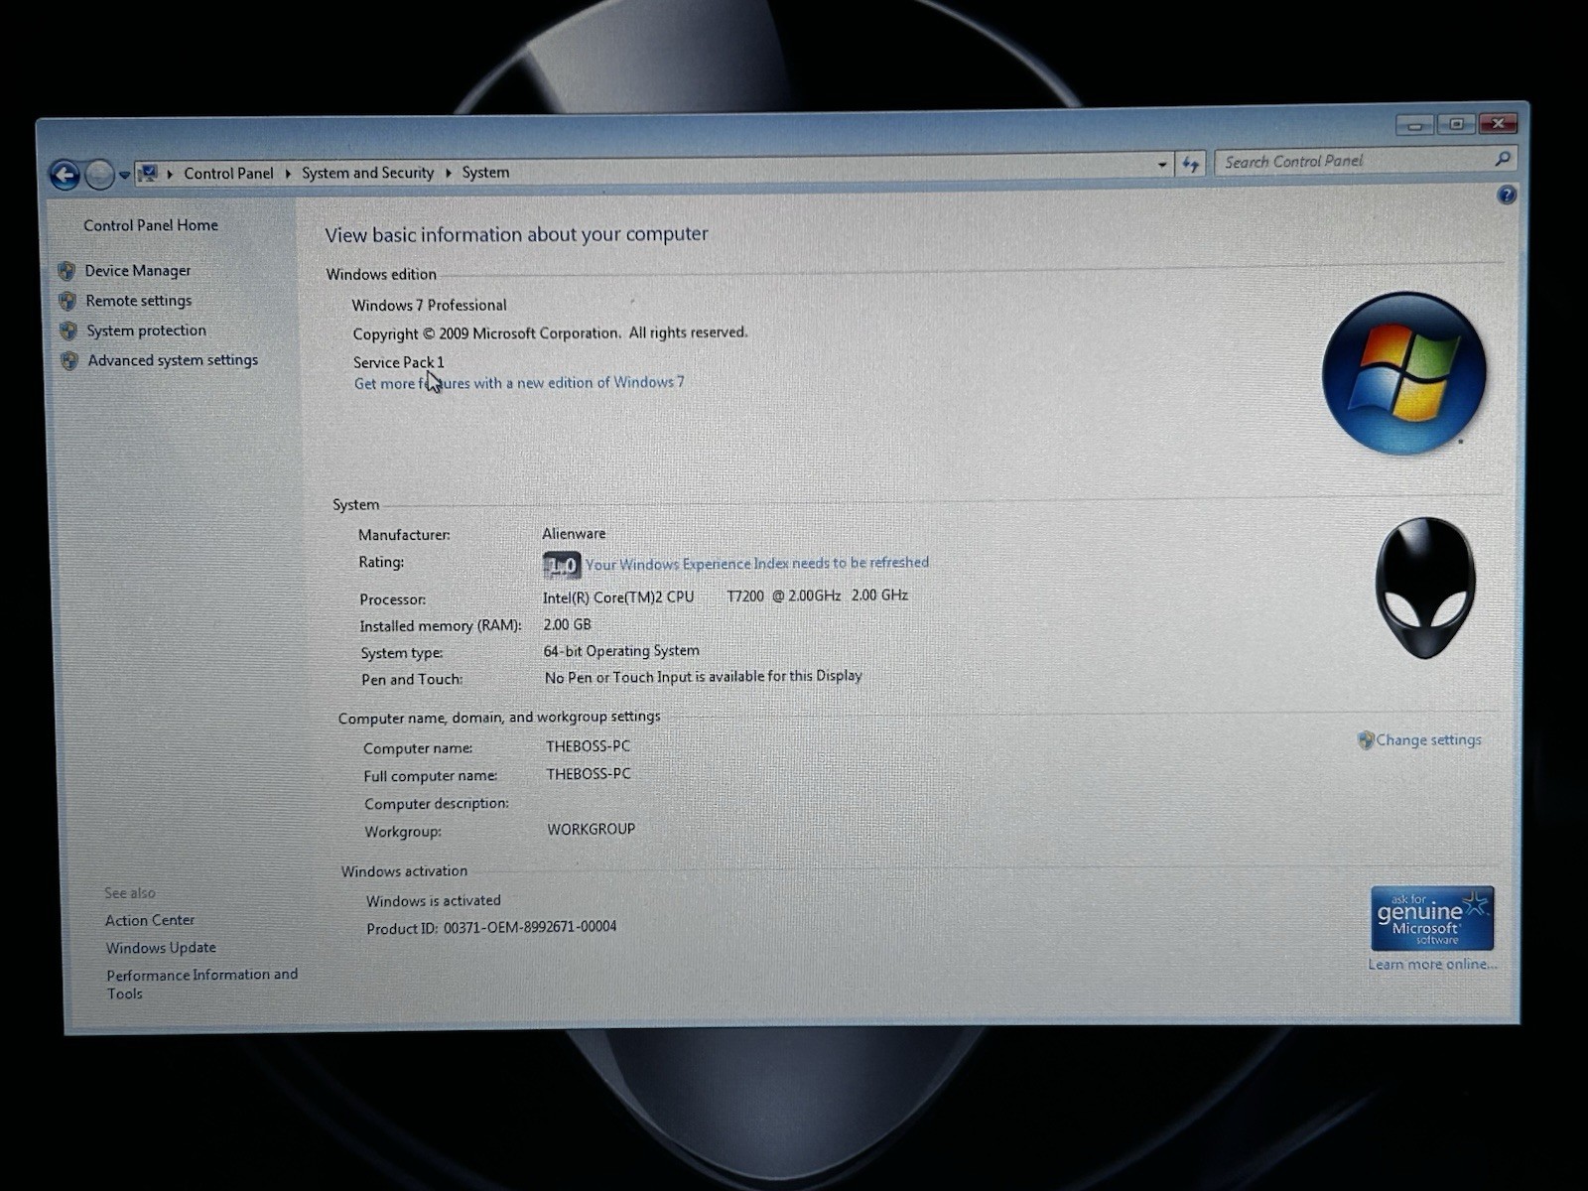Open Control Panel Home

click(151, 225)
